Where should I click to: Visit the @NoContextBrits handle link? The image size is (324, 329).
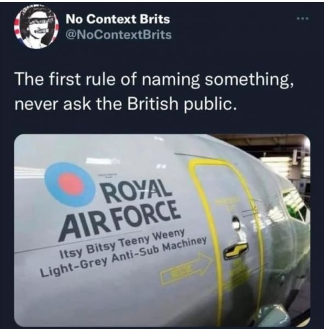(x=119, y=35)
